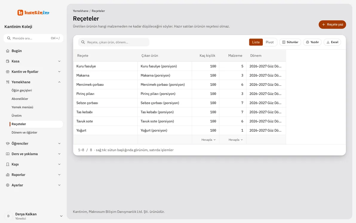Click the Yemekhane breadcrumb link
Viewport: 356px width, 223px height.
pos(81,11)
